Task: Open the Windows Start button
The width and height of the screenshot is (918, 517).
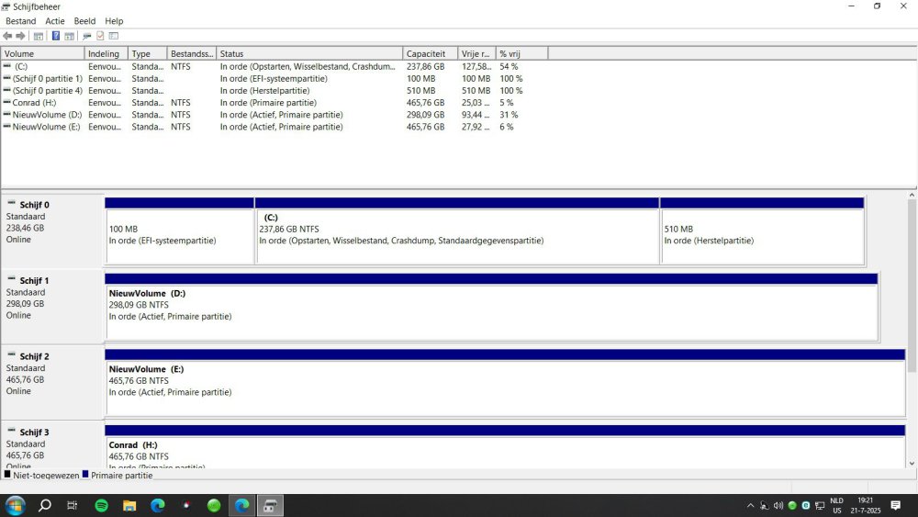Action: (15, 505)
